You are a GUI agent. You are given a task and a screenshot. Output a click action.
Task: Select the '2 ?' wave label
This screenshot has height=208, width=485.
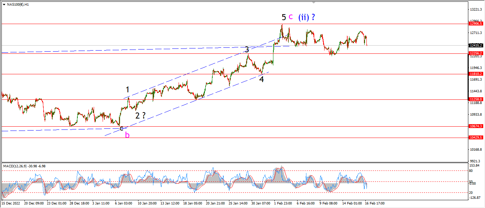pos(140,115)
